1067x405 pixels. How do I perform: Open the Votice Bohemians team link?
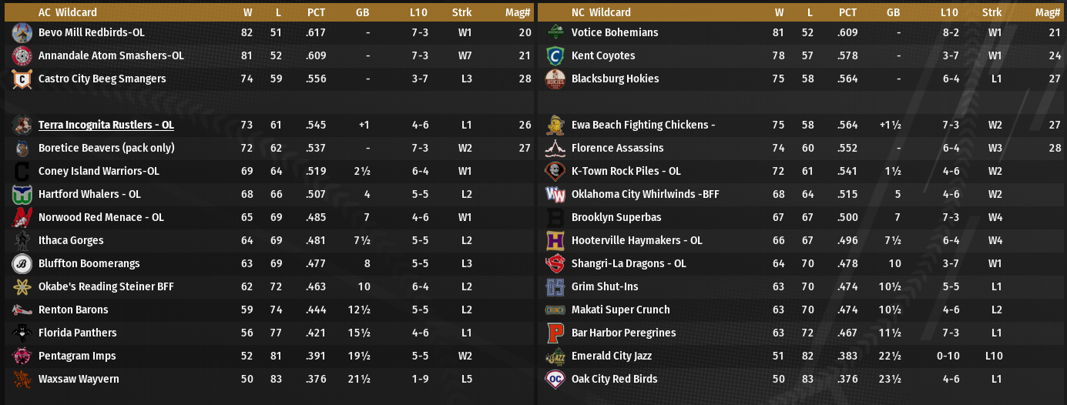click(615, 32)
